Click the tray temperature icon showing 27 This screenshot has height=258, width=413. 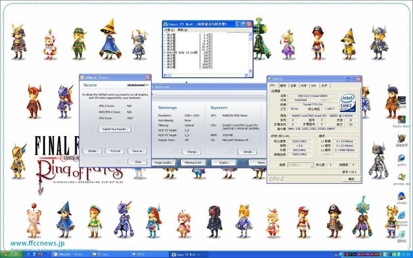click(350, 254)
